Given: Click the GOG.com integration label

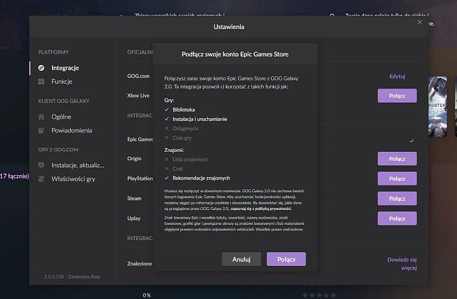Looking at the screenshot, I should [x=138, y=76].
